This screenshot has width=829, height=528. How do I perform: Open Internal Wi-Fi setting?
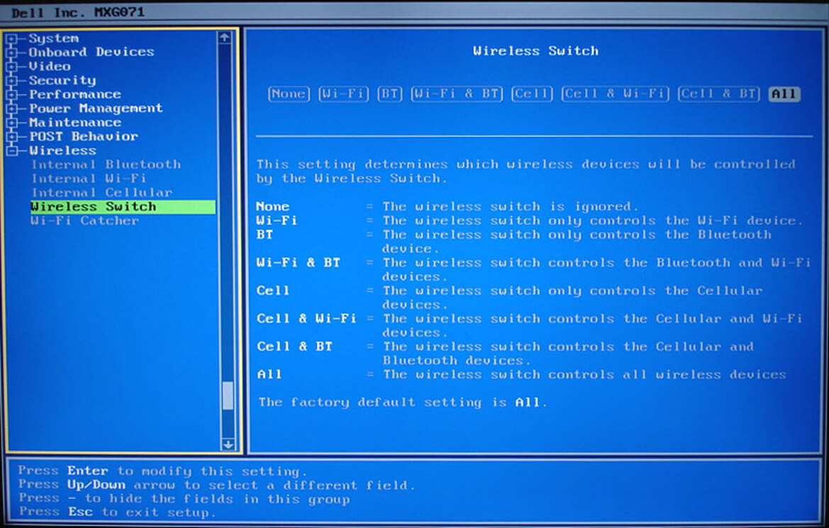[89, 179]
